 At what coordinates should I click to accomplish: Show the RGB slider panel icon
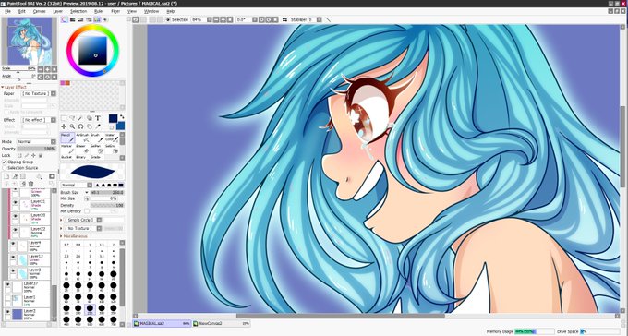(72, 19)
